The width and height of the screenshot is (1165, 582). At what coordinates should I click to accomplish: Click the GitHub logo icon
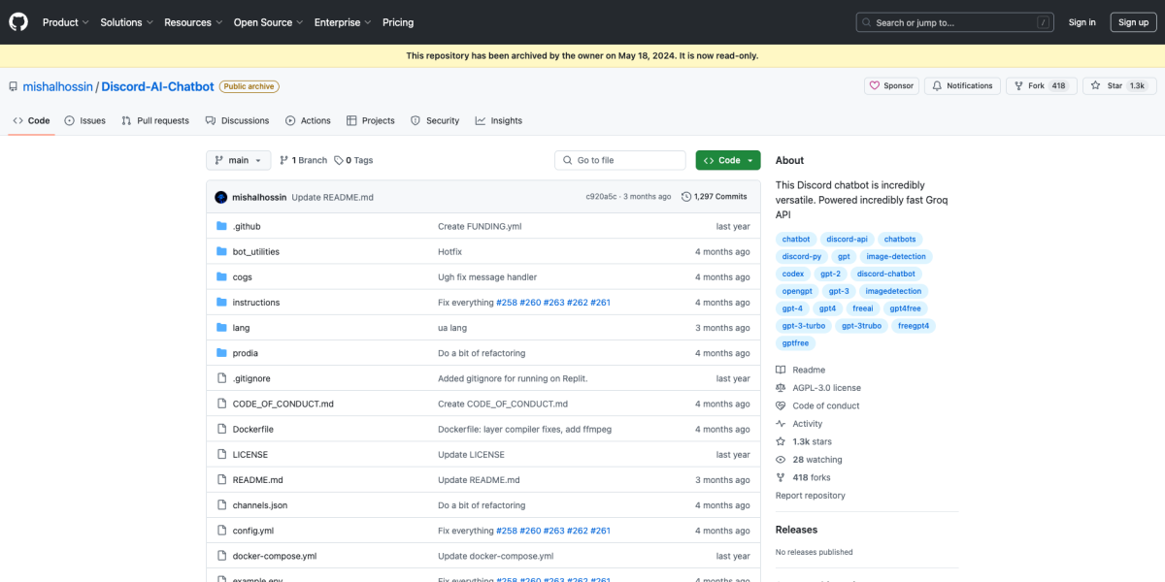19,21
